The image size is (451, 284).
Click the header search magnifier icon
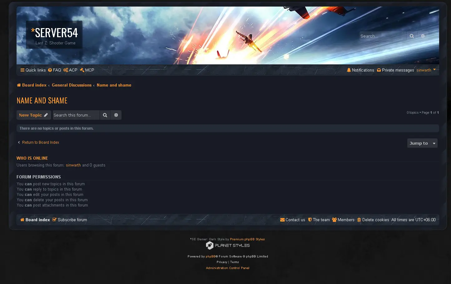pos(412,36)
